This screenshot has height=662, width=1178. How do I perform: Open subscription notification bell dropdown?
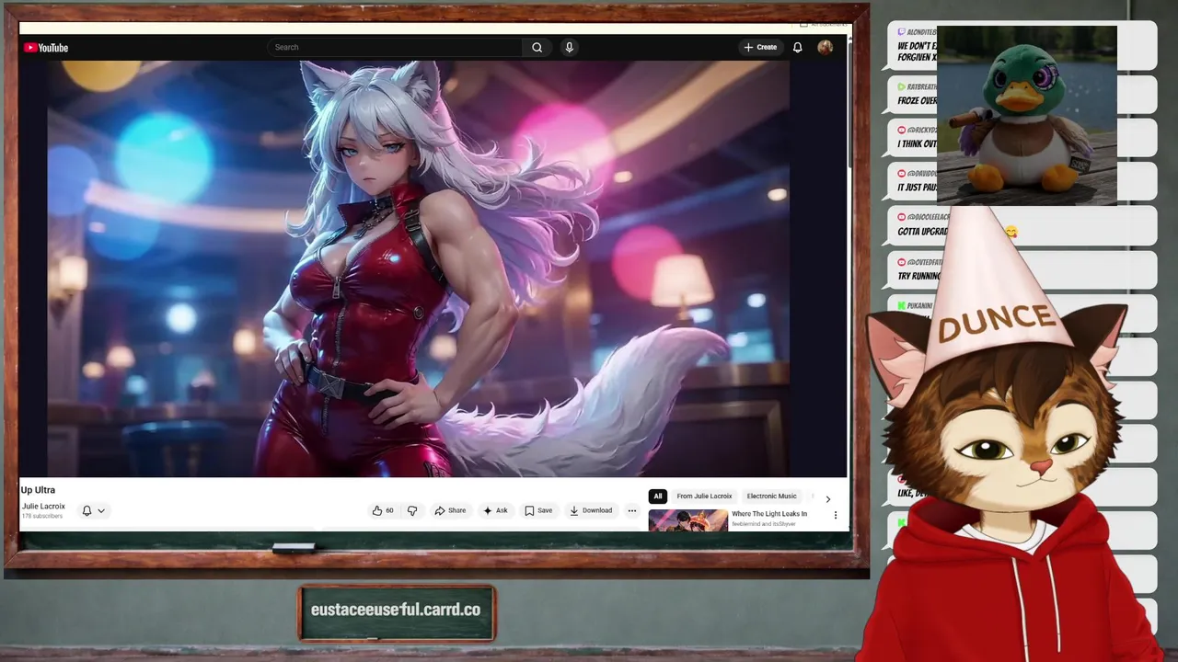(94, 510)
